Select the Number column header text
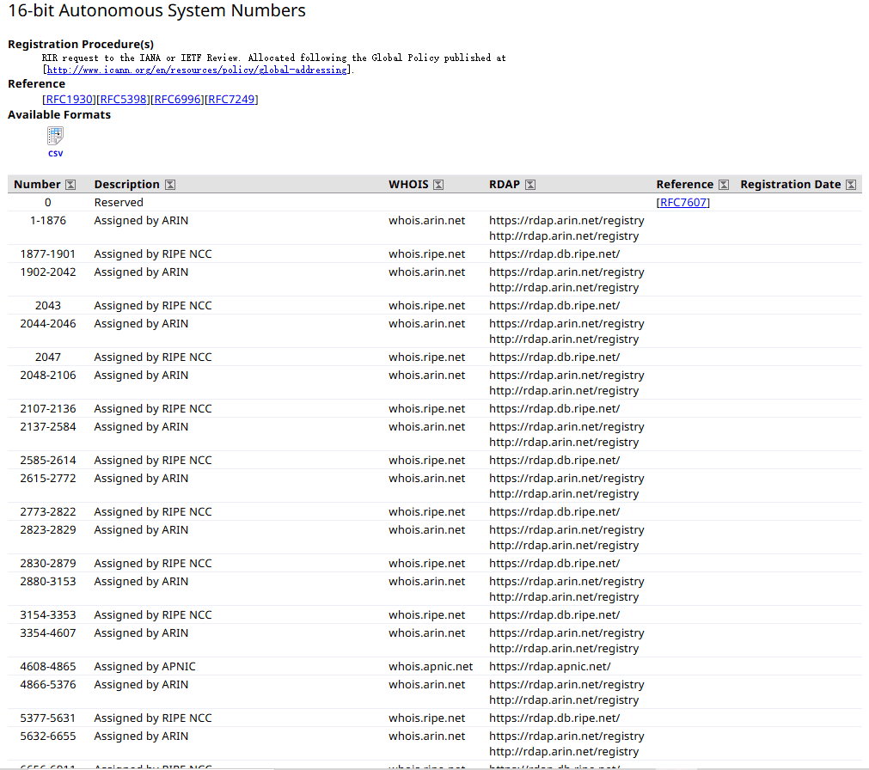The height and width of the screenshot is (770, 869). [37, 185]
